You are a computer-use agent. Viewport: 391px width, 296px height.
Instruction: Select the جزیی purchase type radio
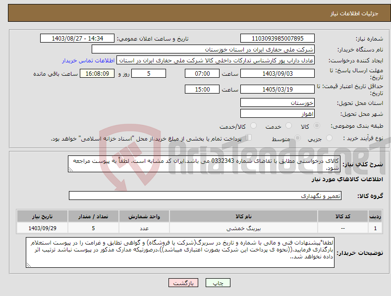point(329,138)
